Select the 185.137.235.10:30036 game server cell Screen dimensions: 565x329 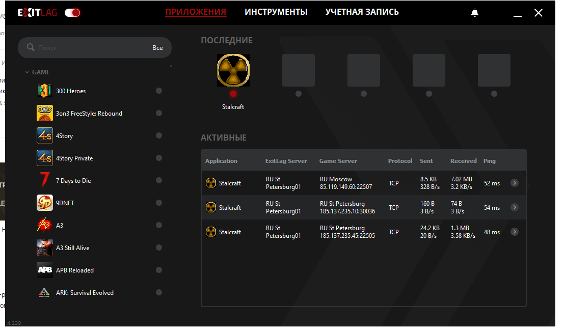[x=347, y=208]
